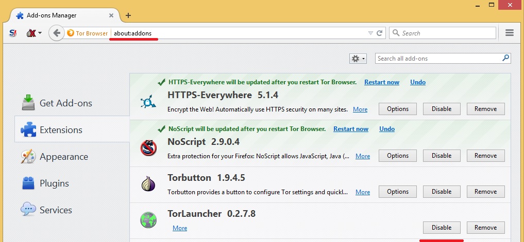Disable the TorLauncher extension
524x242 pixels.
click(x=442, y=228)
